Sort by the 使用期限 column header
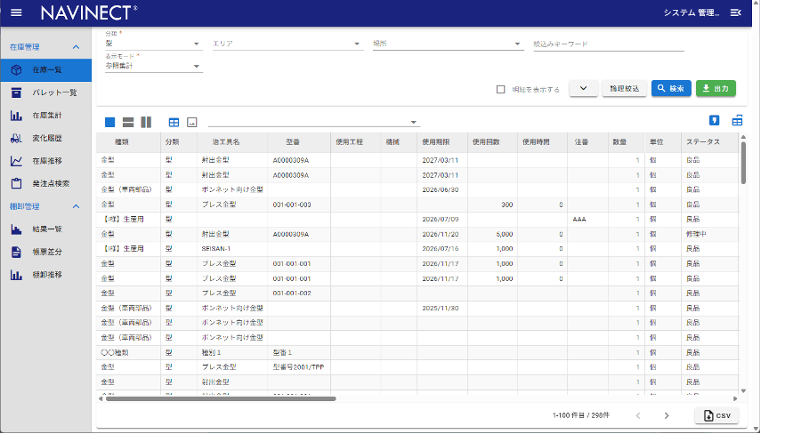 coord(435,142)
